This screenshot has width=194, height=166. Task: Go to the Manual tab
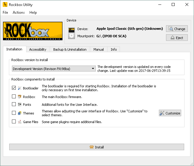[x=98, y=49]
